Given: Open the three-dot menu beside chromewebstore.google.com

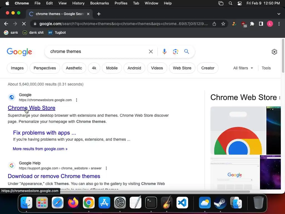Looking at the screenshot, I should [x=77, y=100].
